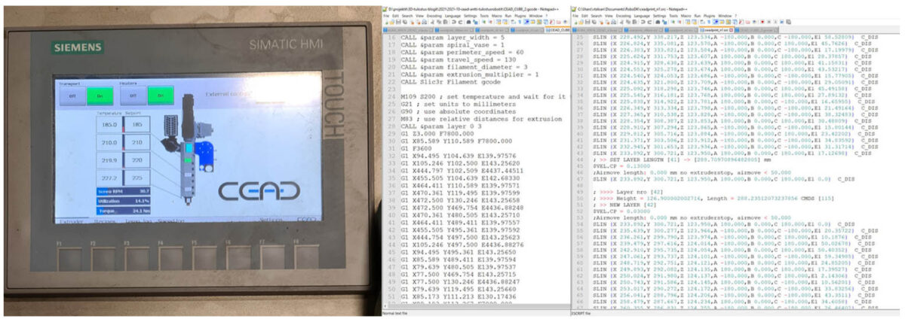
Task: Click Zoom In icon in CEAD_CUBE gcode window
Action: [483, 22]
